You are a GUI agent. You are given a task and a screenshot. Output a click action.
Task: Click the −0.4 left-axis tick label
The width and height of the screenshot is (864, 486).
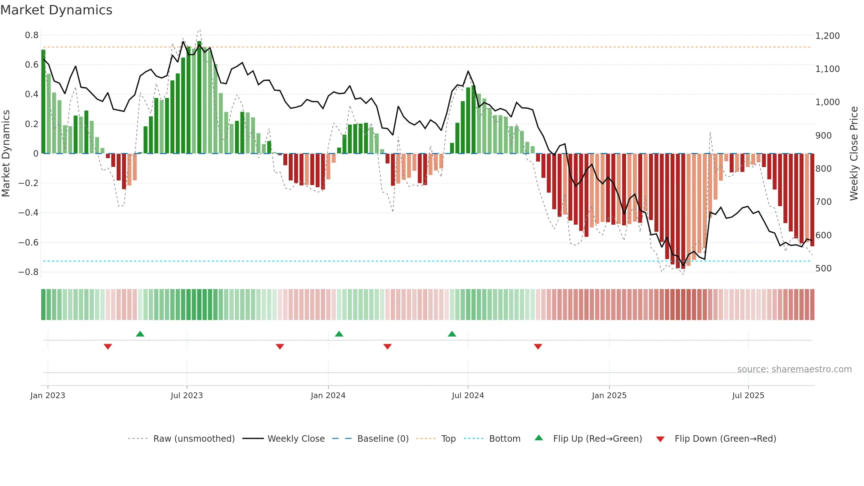pos(28,212)
